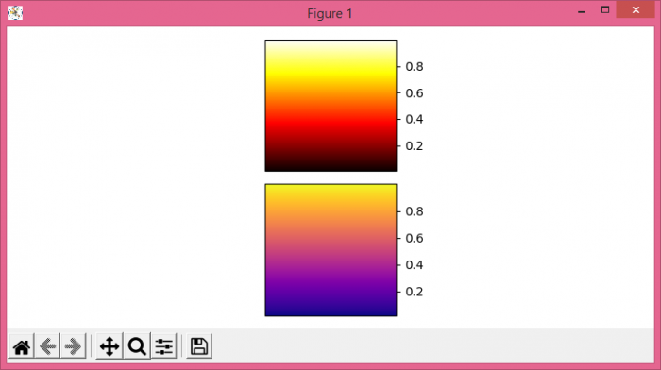This screenshot has height=370, width=661.
Task: Maximize the Figure 1 window
Action: (x=605, y=10)
